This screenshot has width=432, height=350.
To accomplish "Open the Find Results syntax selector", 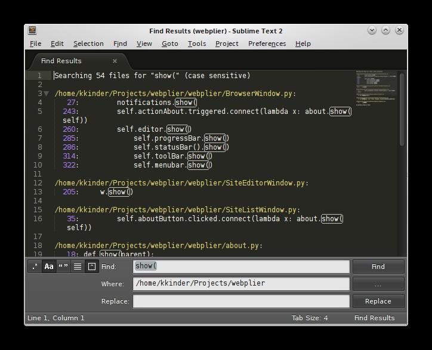I will pyautogui.click(x=374, y=318).
